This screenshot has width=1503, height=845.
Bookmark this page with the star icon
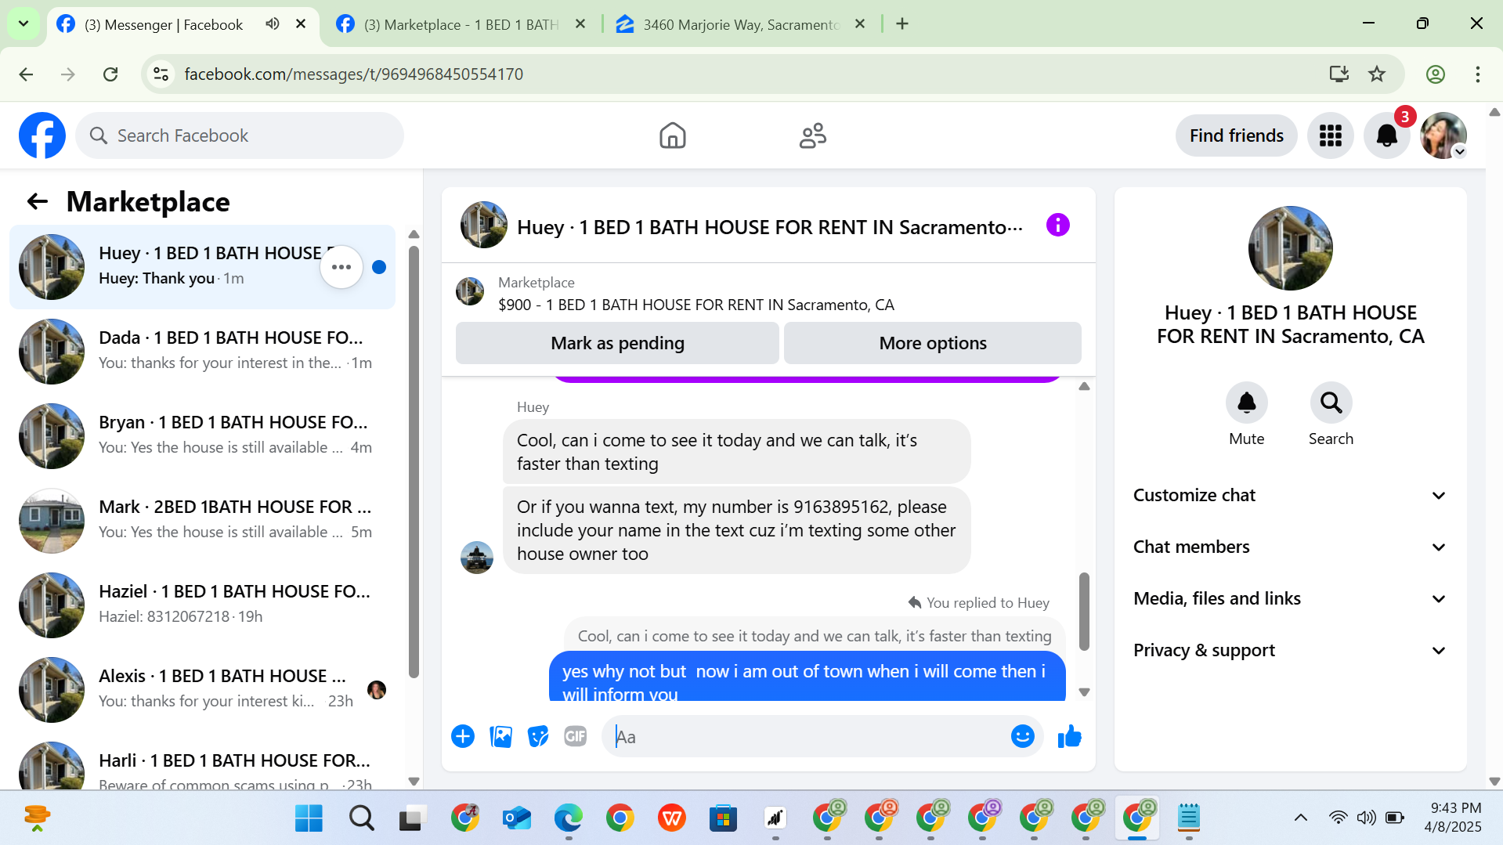[x=1377, y=74]
